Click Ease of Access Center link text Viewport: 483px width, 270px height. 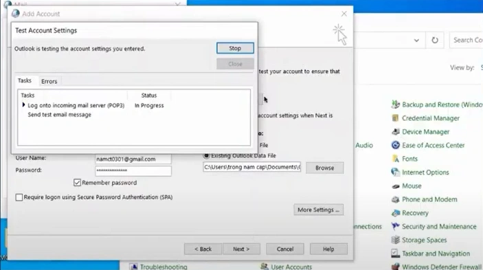tap(433, 146)
